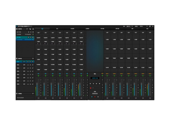Click the apply button in the highlighted scene row
Viewport: 170px width, 125px height.
coord(24,61)
